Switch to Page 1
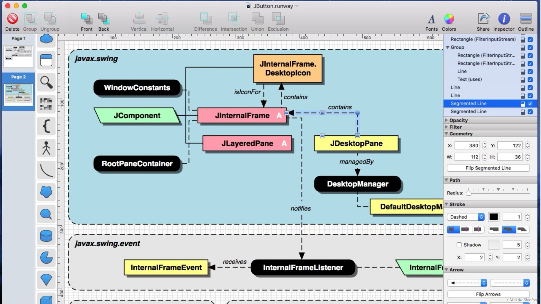The height and width of the screenshot is (304, 541). click(18, 57)
